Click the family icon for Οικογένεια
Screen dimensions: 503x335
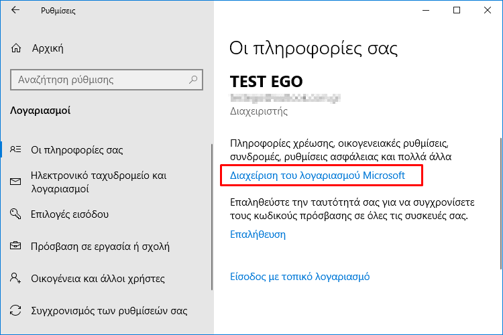coord(16,279)
